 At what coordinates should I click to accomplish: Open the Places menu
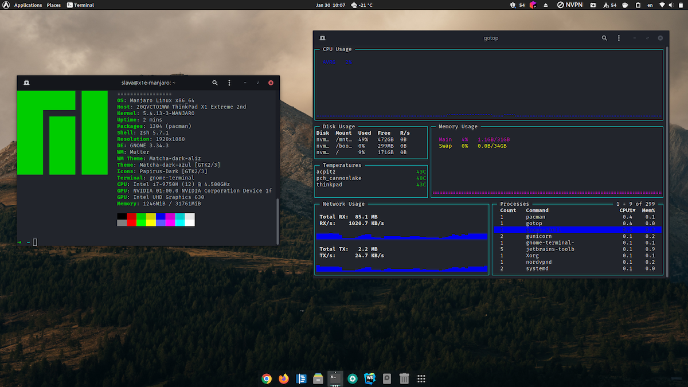pos(54,5)
